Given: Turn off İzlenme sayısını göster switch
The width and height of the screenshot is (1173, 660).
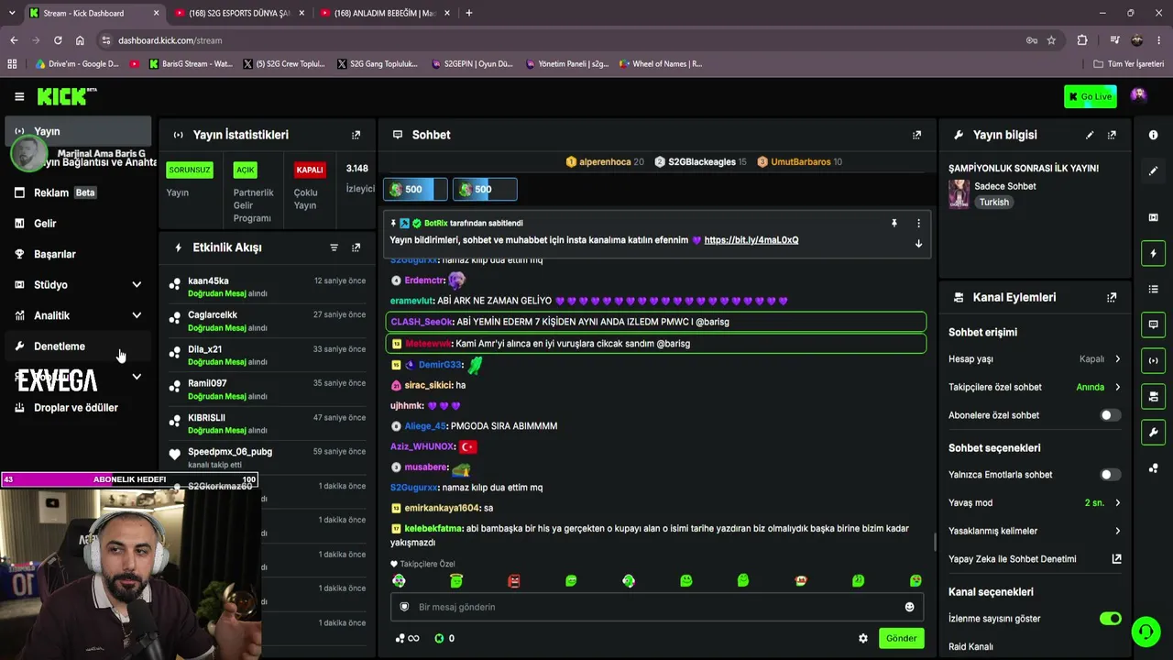Looking at the screenshot, I should click(1110, 619).
